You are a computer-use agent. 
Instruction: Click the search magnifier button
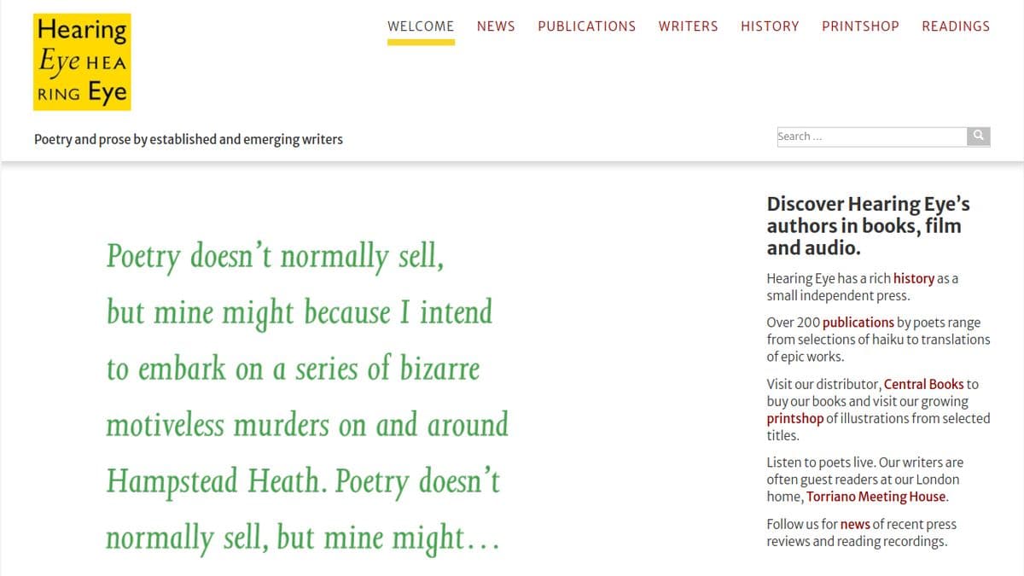click(x=978, y=136)
